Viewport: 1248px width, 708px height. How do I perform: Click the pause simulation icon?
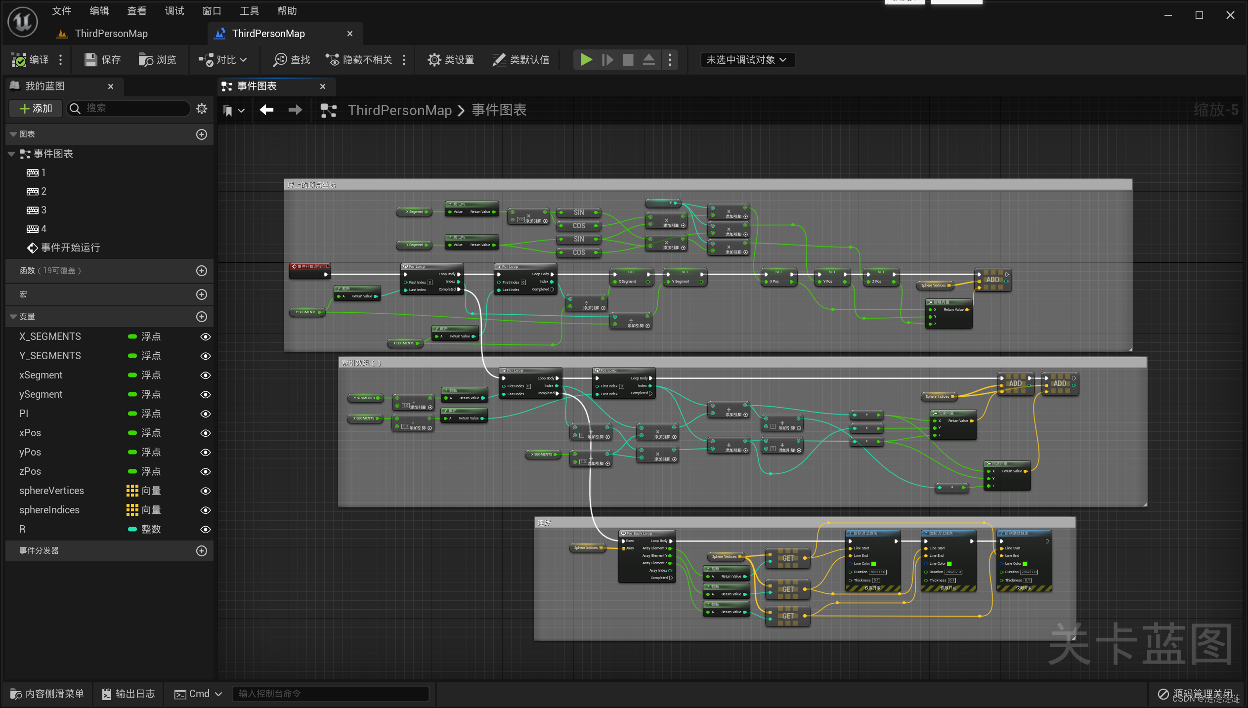tap(608, 58)
